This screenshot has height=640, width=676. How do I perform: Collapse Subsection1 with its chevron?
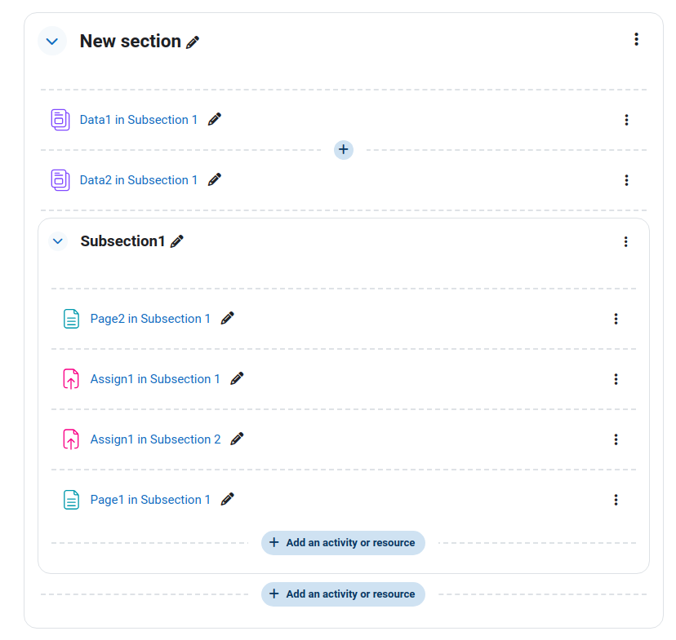[58, 241]
